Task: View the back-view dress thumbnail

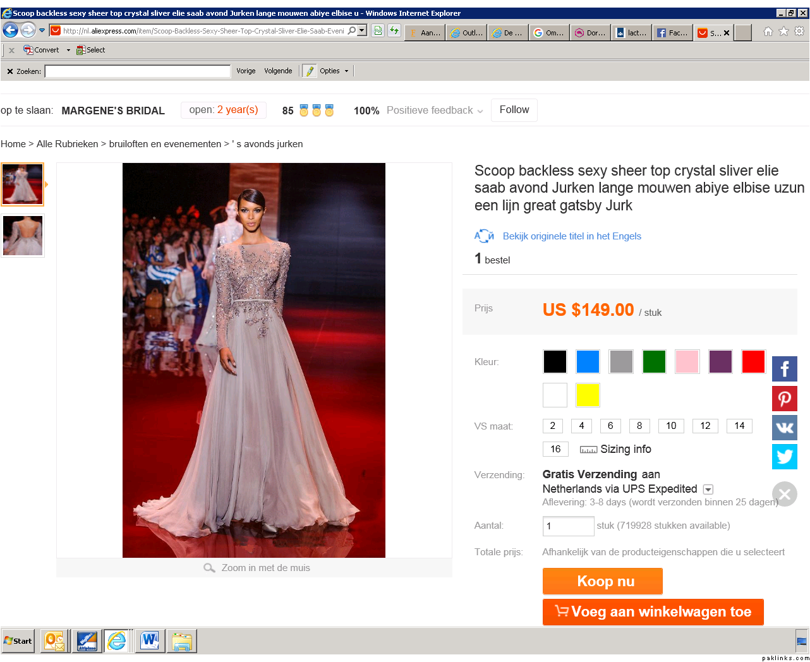Action: (23, 236)
